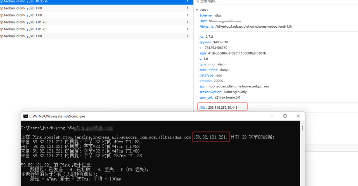Image resolution: width=358 pixels, height=186 pixels.
Task: Collapse the POST request section
Action: pyautogui.click(x=197, y=10)
